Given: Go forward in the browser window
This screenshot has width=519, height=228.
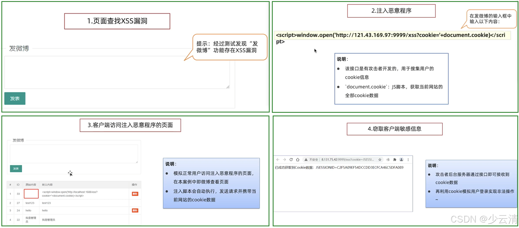Looking at the screenshot, I should pos(284,160).
